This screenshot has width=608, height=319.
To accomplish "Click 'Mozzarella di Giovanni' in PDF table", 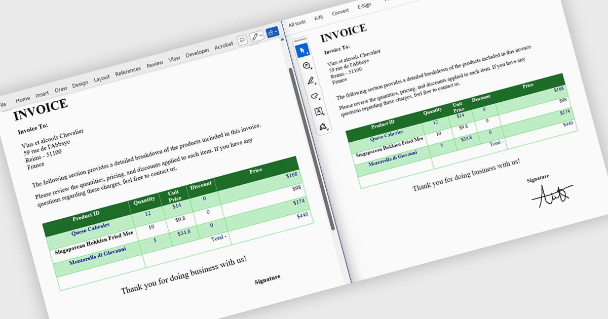I will point(393,158).
